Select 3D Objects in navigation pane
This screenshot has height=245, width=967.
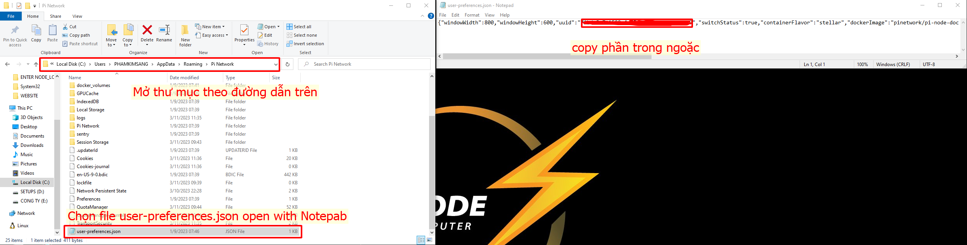(x=31, y=117)
